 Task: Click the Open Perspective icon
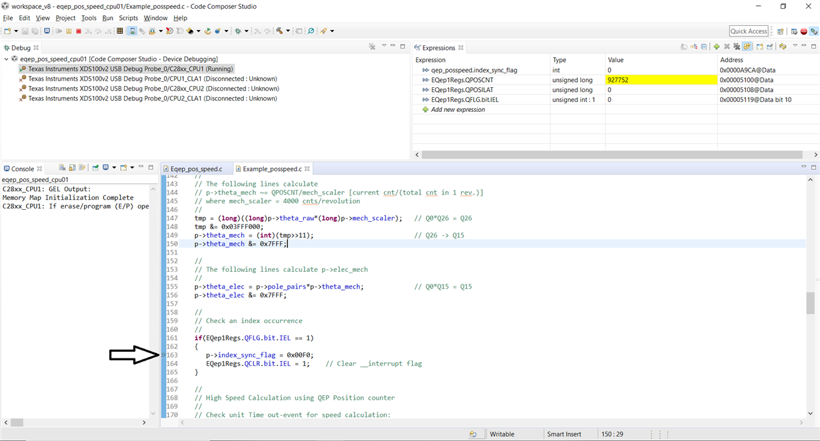(781, 31)
